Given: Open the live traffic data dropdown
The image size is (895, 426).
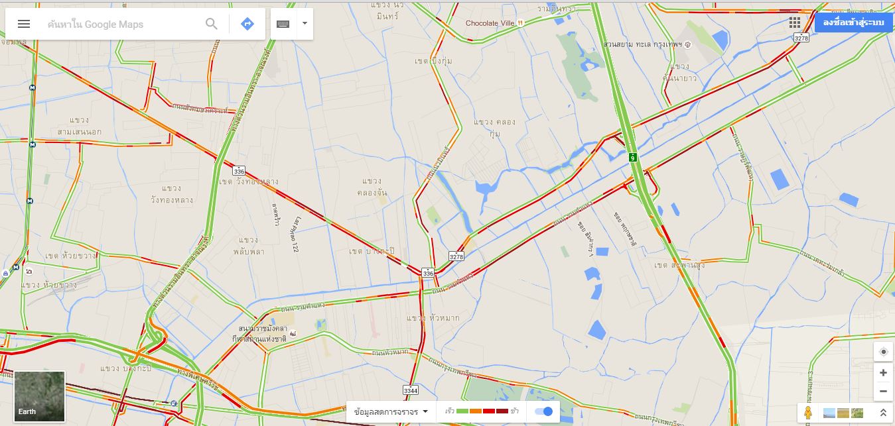Looking at the screenshot, I should 391,411.
